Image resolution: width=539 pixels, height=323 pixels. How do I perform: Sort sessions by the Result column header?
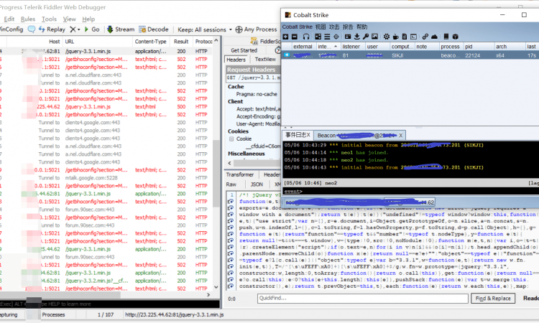click(x=181, y=42)
